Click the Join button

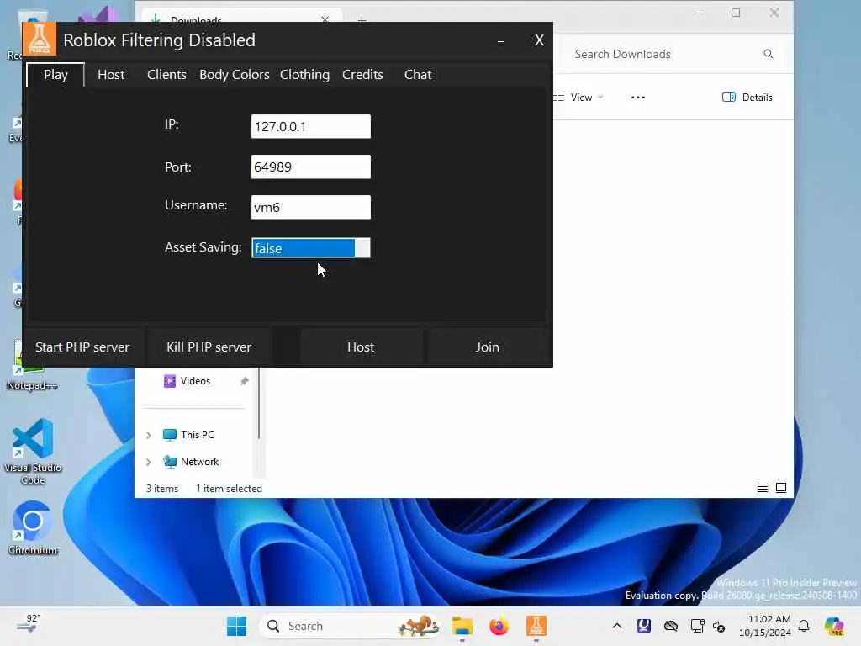487,347
